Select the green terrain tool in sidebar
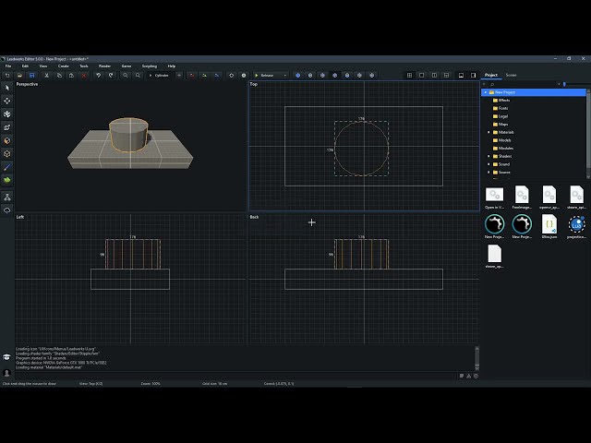This screenshot has width=591, height=443. tap(7, 180)
